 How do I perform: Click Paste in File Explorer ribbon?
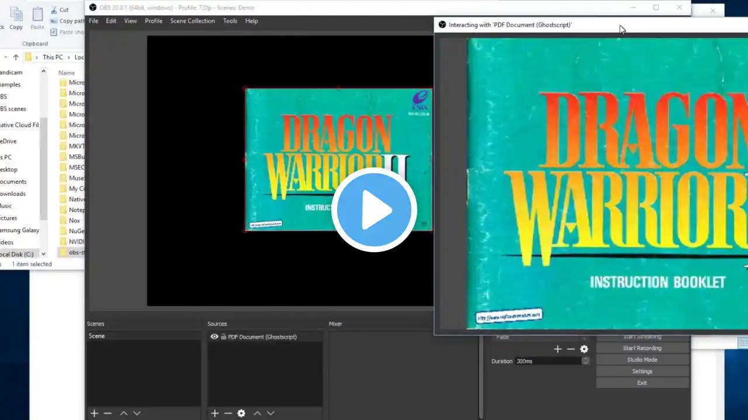[37, 19]
